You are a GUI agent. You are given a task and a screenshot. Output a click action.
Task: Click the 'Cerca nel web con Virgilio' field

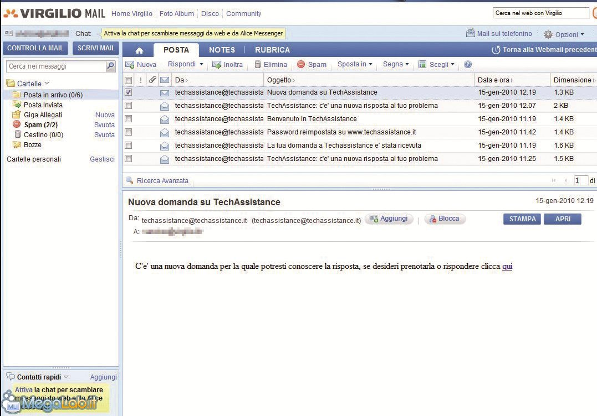coord(540,13)
